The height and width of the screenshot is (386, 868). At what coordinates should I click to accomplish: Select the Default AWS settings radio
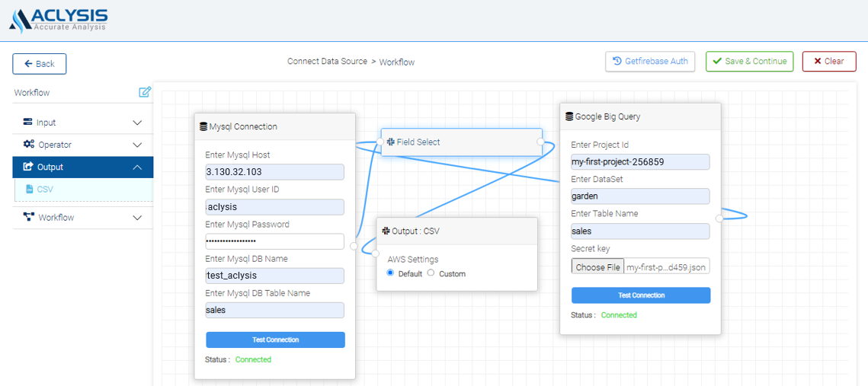tap(391, 273)
